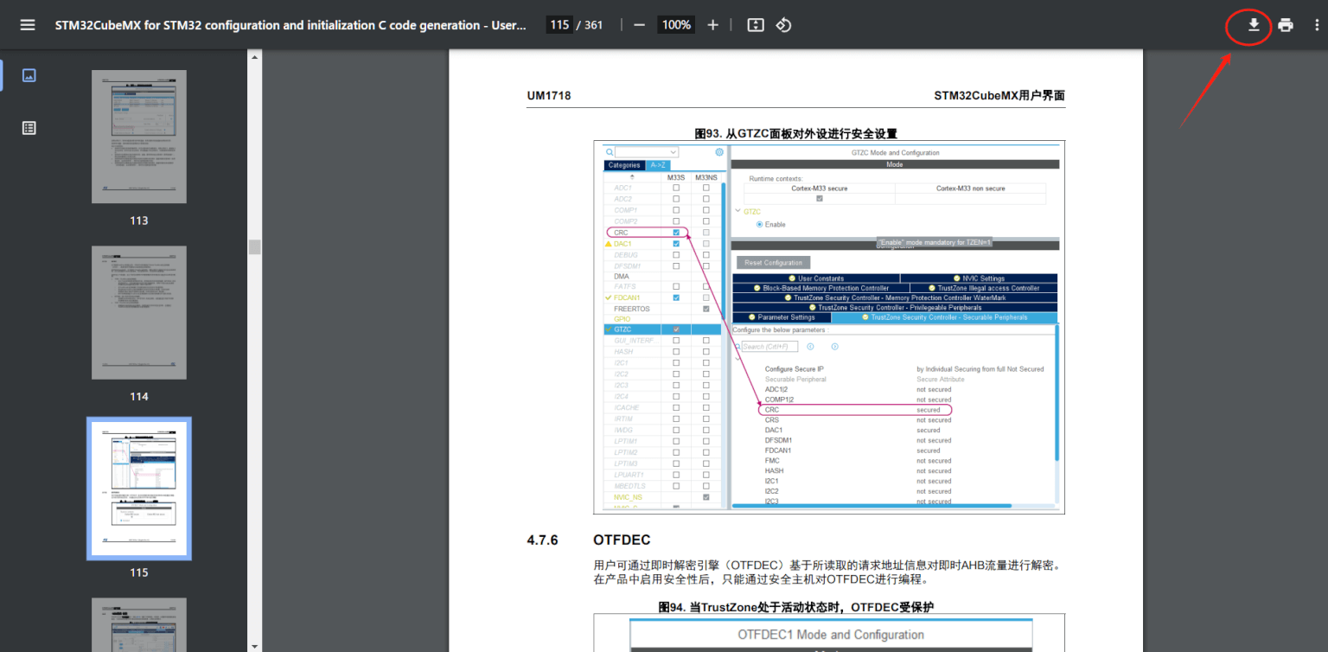Viewport: 1328px width, 652px height.
Task: Switch to the A->Z tab
Action: pyautogui.click(x=659, y=164)
